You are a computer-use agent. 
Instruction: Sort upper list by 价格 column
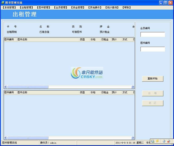point(95,40)
